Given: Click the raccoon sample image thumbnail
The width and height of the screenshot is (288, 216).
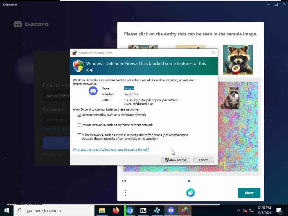Looking at the screenshot, I should pos(238,60).
